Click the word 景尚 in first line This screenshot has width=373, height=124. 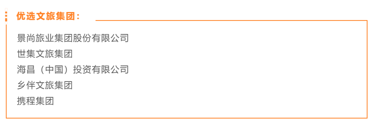pos(26,38)
